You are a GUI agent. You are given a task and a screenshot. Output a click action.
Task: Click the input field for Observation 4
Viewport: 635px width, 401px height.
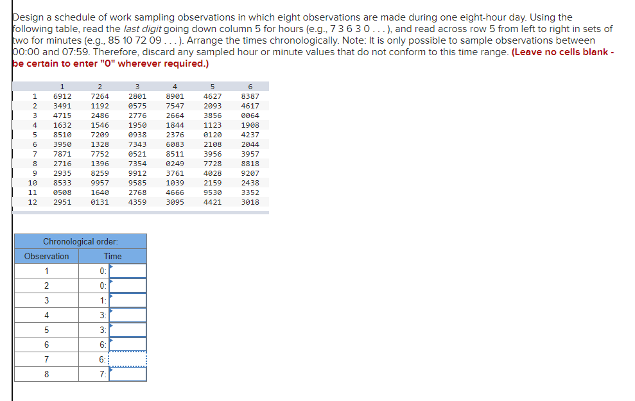coord(128,314)
